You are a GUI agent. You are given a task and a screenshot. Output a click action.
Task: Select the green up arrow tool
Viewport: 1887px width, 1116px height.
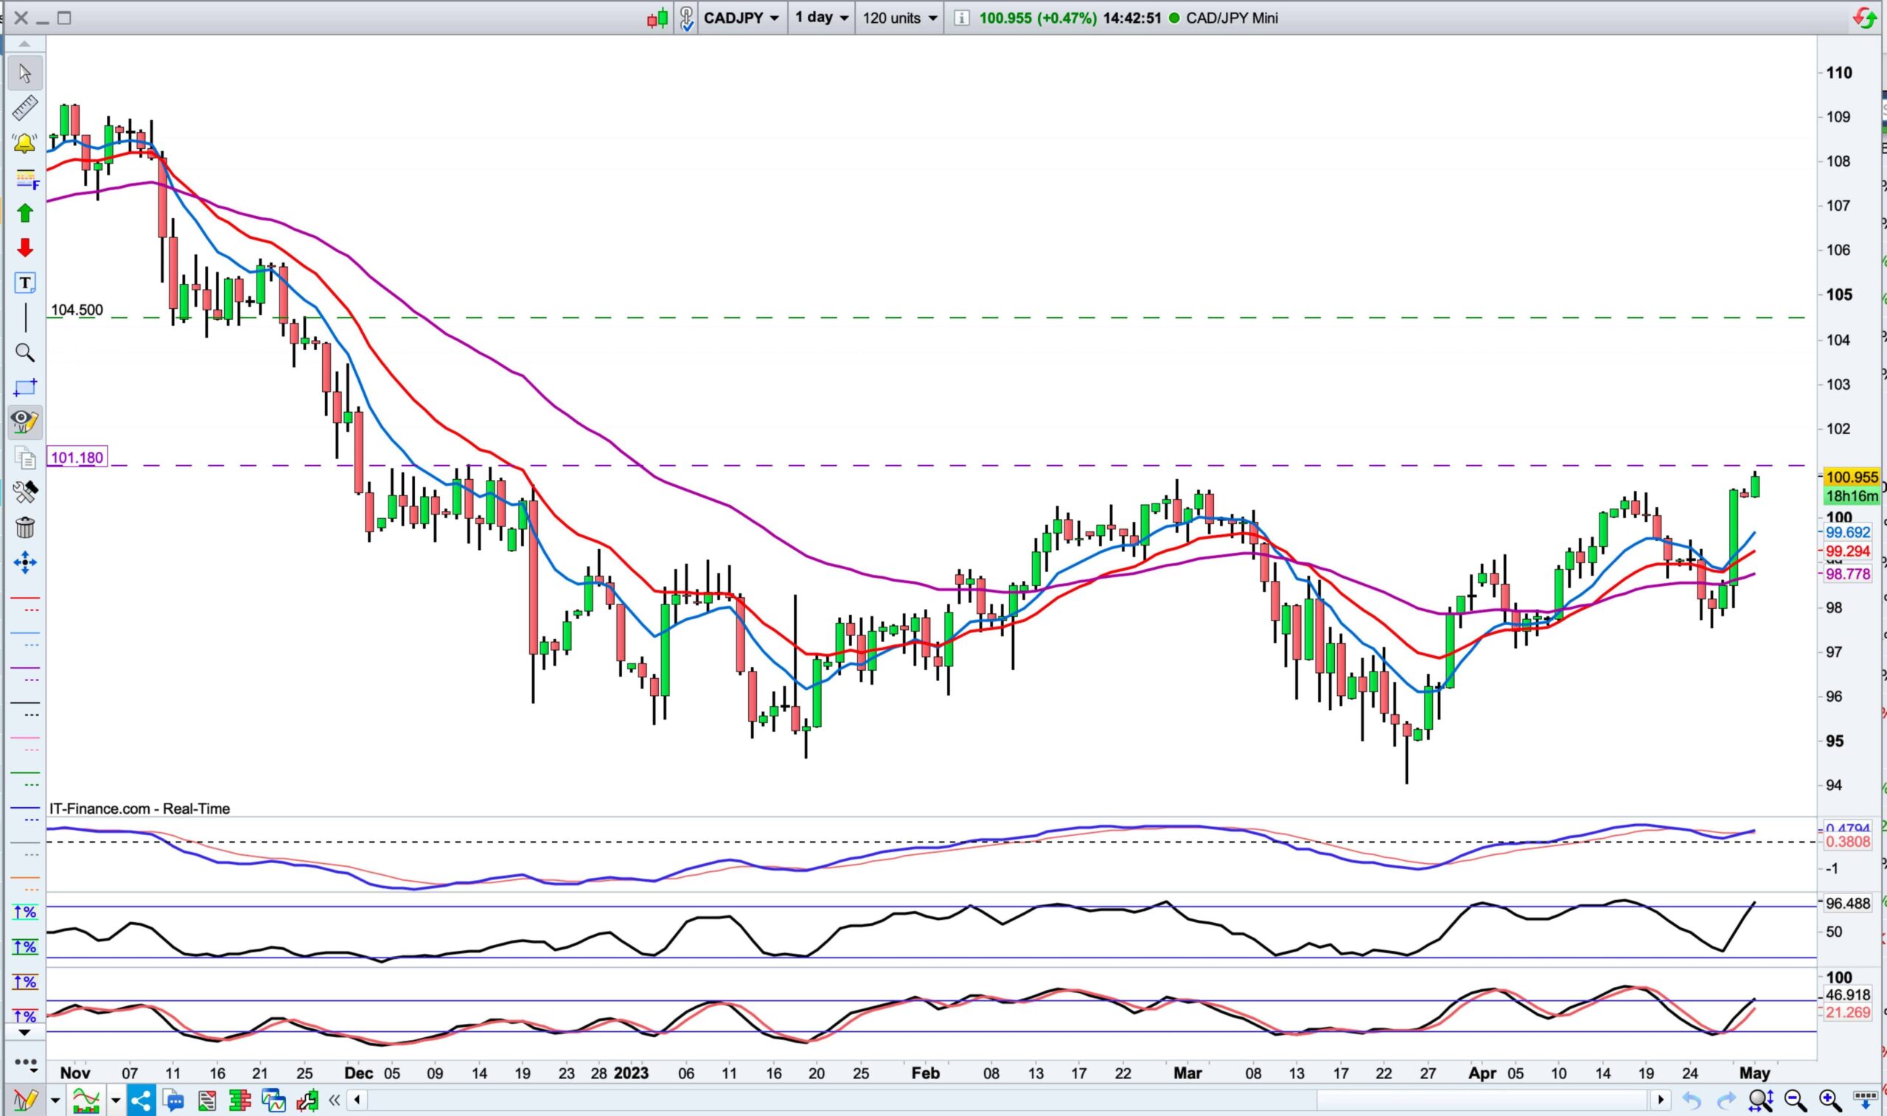pos(25,214)
